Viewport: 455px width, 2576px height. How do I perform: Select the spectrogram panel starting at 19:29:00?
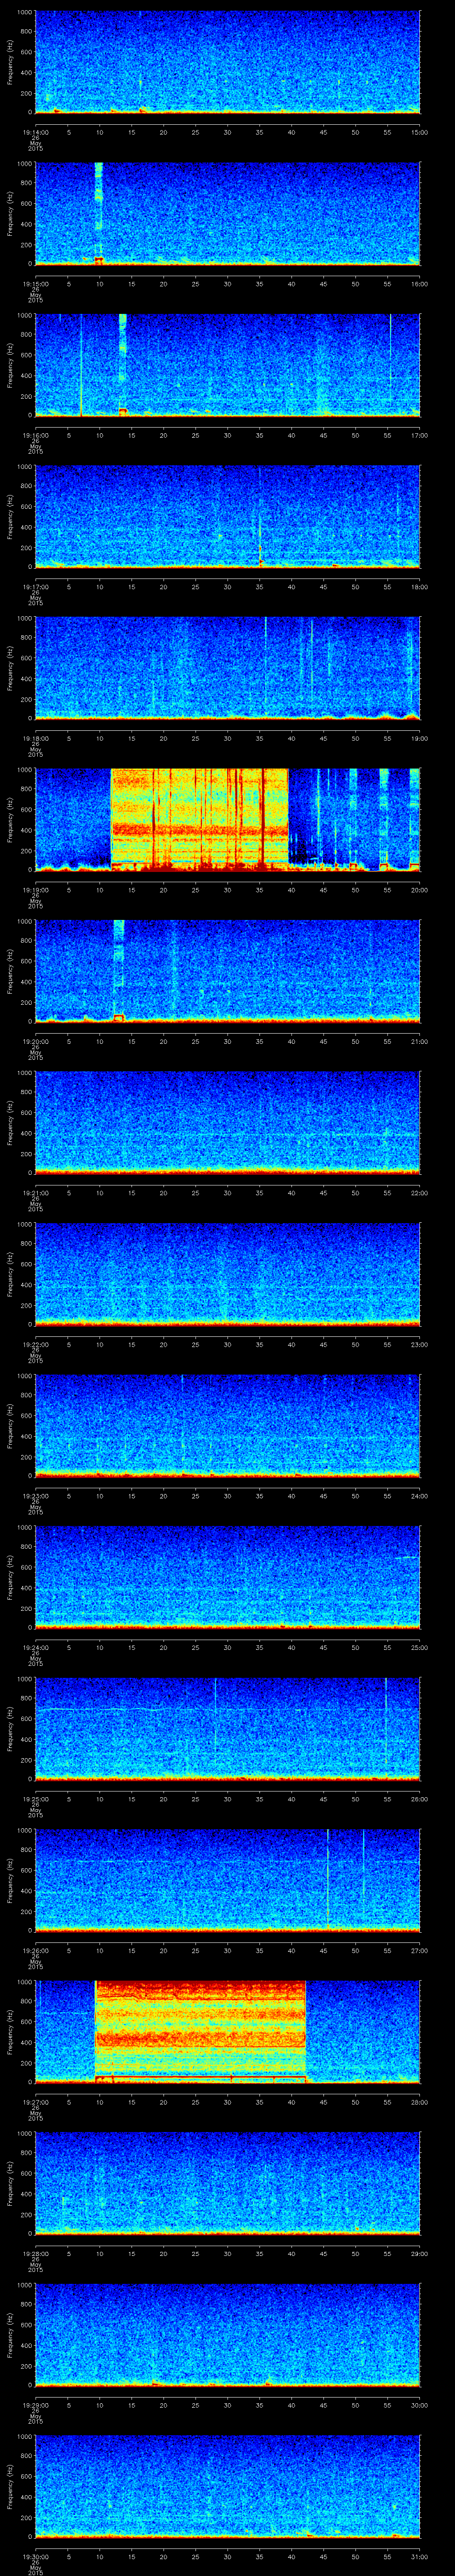(227, 2334)
